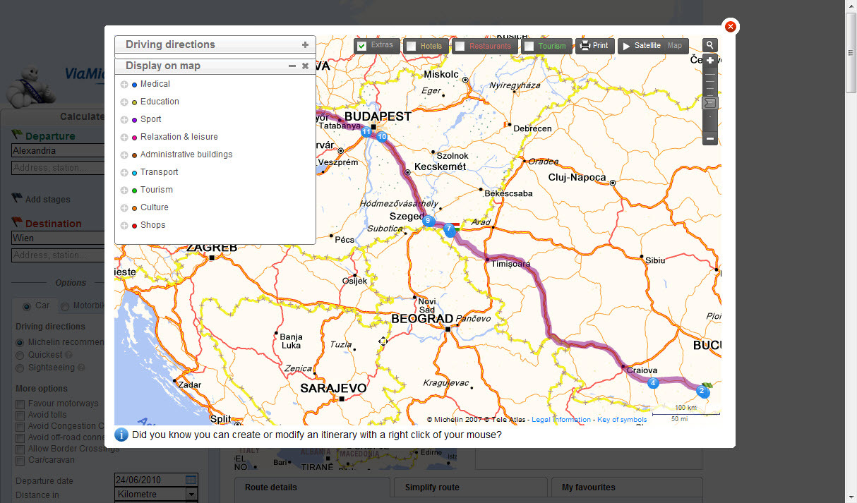Click route marker 7 near Arad
Viewport: 857px width, 503px height.
tap(448, 229)
